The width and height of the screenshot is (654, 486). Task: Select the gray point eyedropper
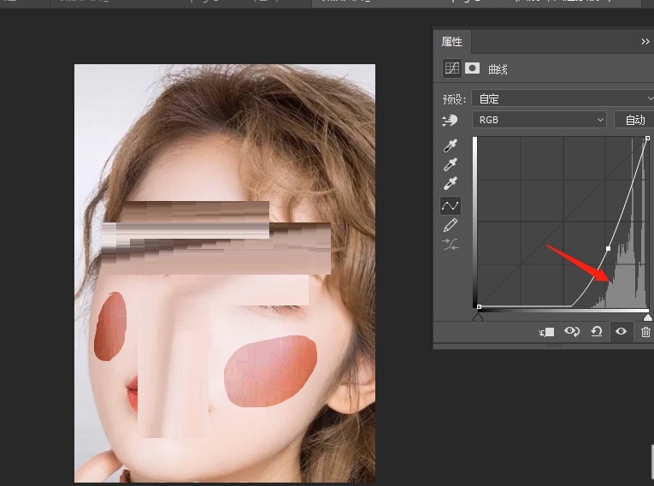pos(451,165)
